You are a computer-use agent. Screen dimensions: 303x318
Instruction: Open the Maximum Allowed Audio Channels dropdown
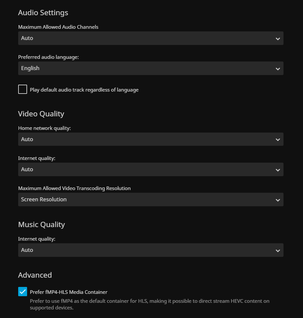(145, 38)
